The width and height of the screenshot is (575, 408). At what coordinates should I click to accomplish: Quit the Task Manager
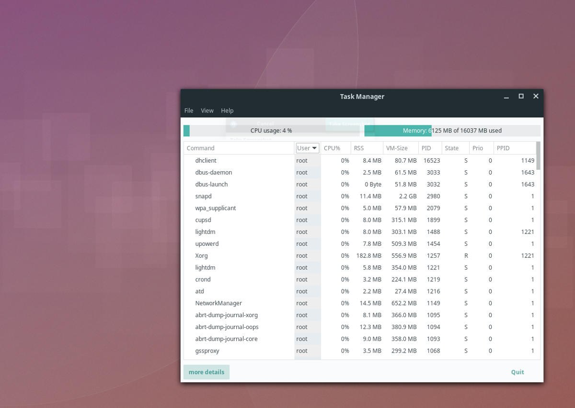tap(517, 372)
